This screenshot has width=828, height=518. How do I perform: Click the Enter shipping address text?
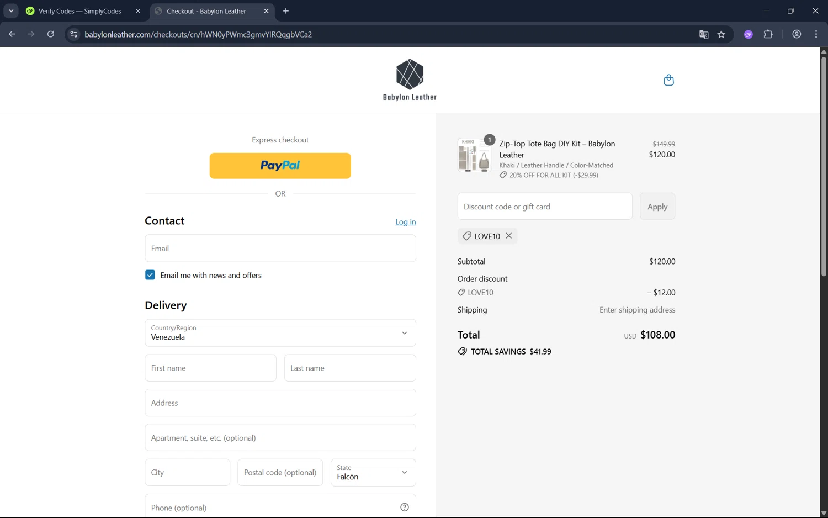coord(638,310)
